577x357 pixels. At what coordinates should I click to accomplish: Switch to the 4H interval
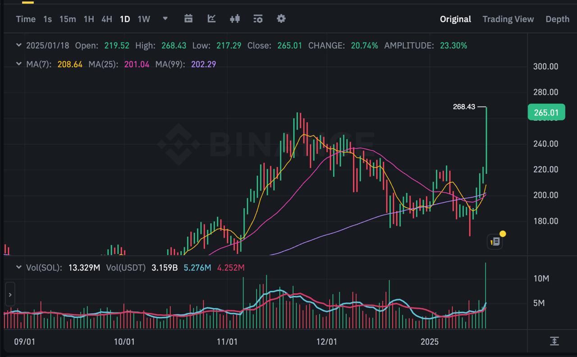click(106, 19)
